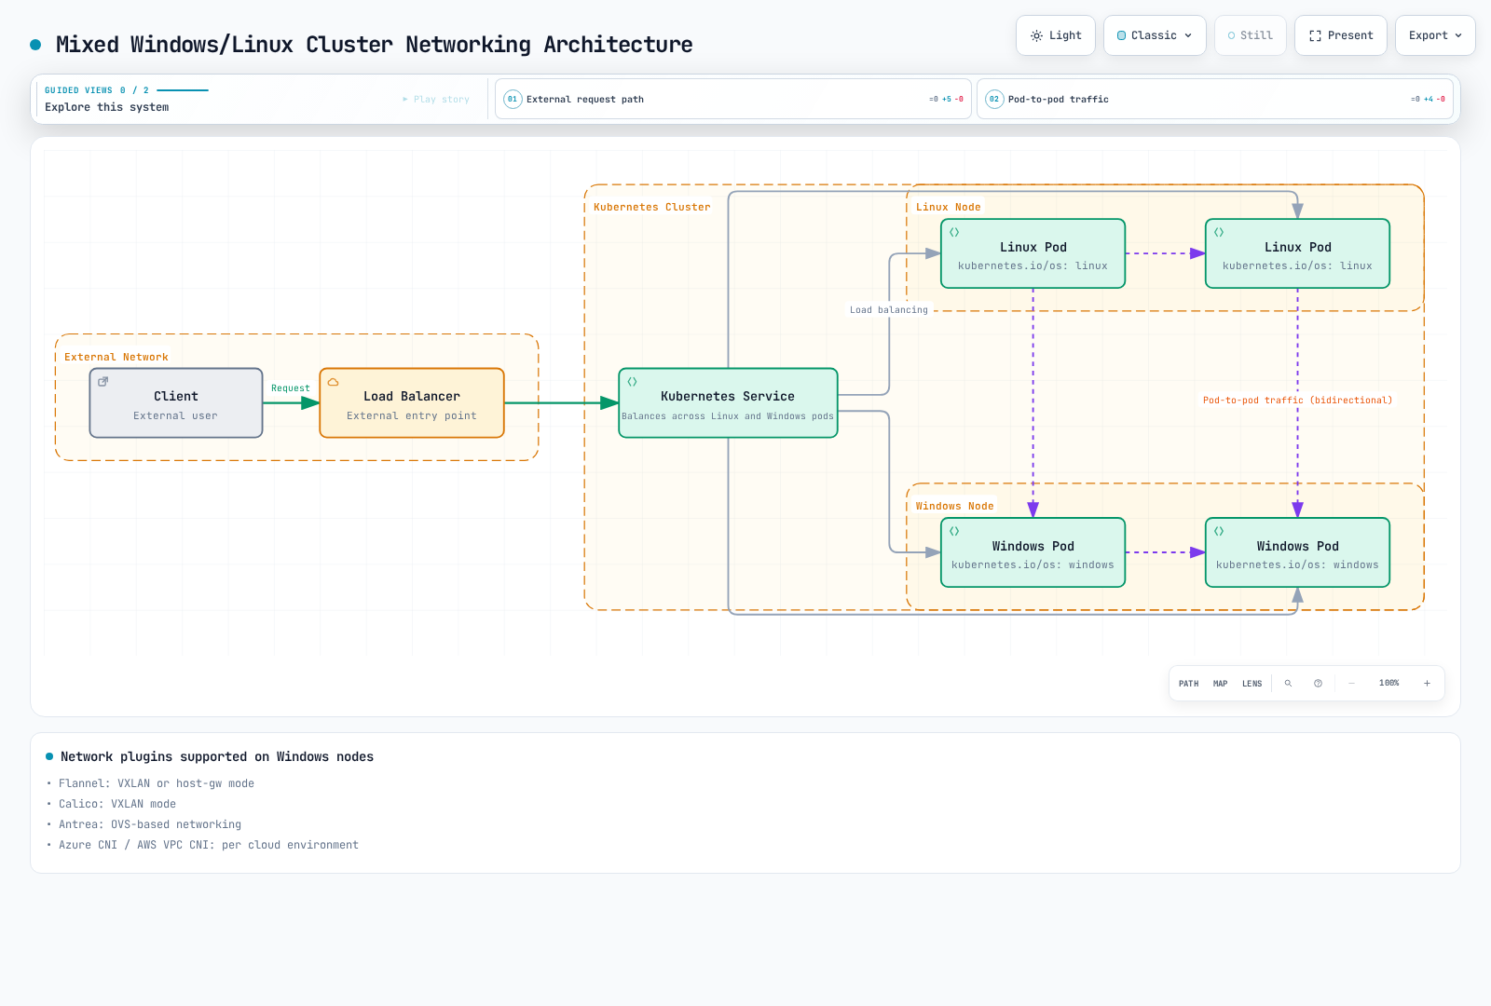
Task: Click 'Antrea: OVS-based networking' bullet text
Action: (x=150, y=824)
